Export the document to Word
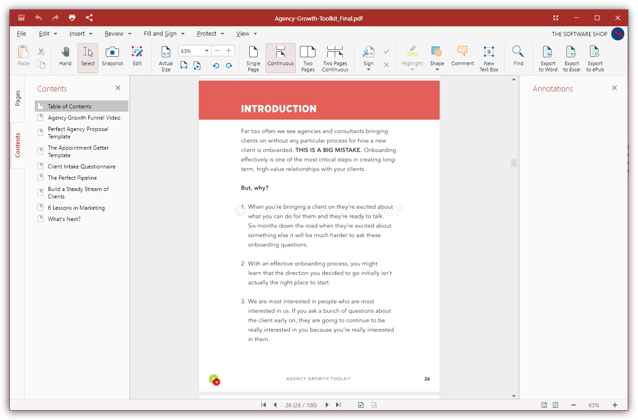Image resolution: width=638 pixels, height=420 pixels. 547,57
